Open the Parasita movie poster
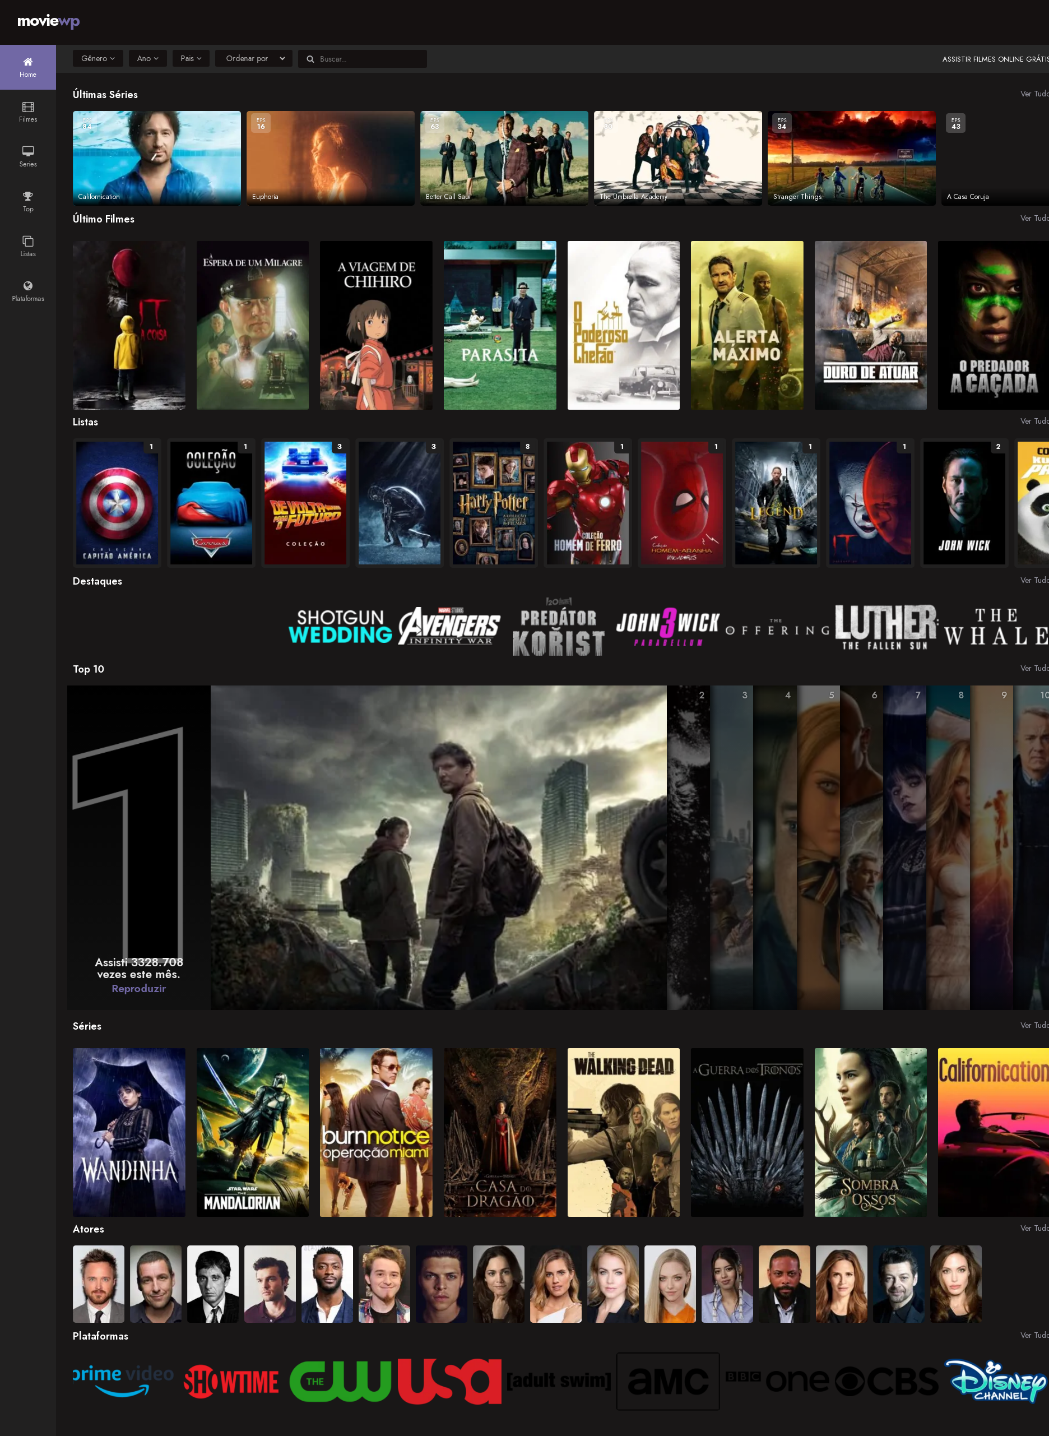The width and height of the screenshot is (1049, 1436). pyautogui.click(x=500, y=325)
